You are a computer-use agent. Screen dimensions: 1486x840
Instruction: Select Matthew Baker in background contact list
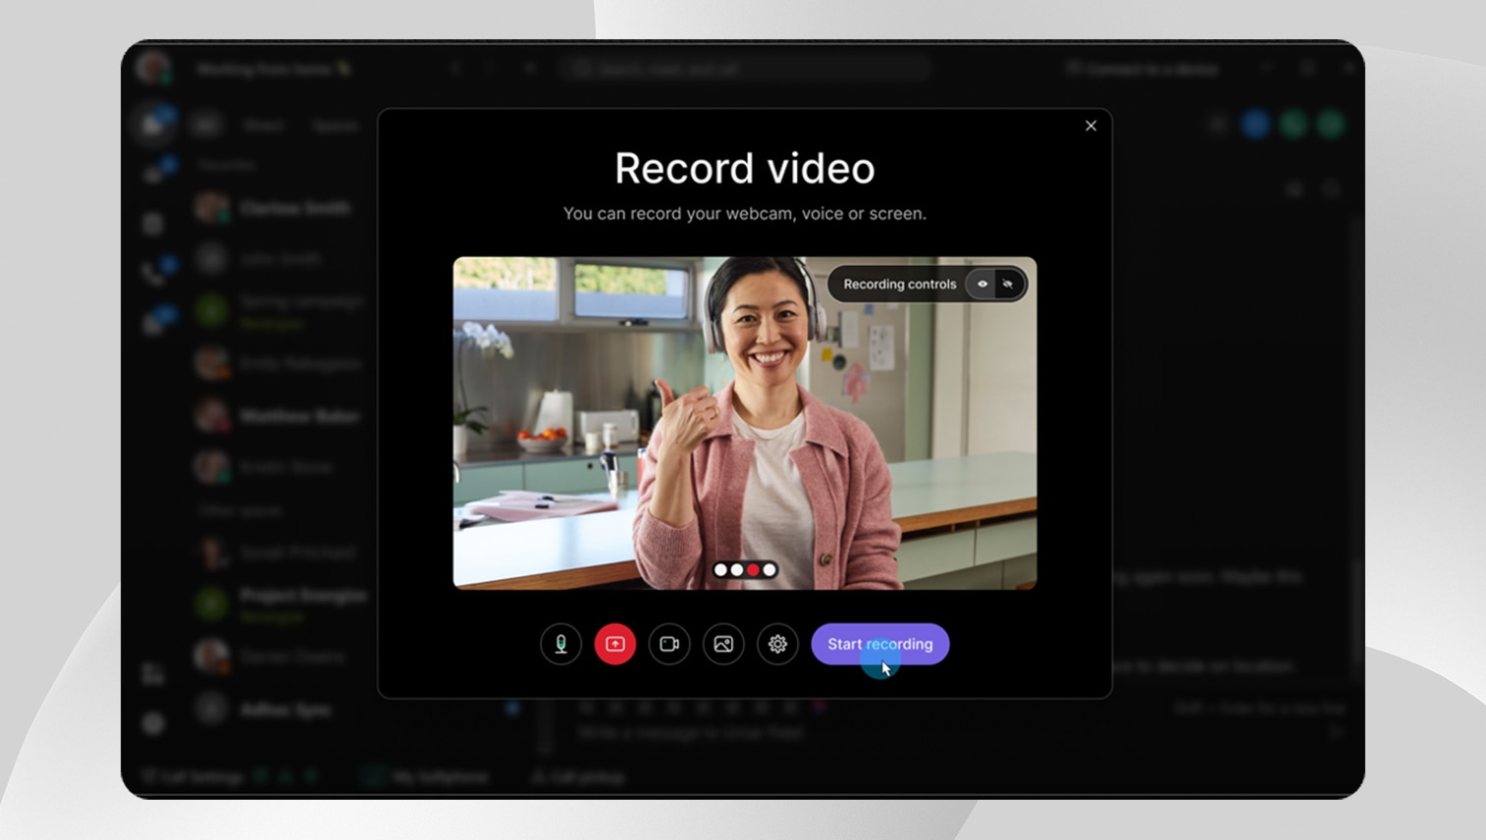tap(279, 416)
